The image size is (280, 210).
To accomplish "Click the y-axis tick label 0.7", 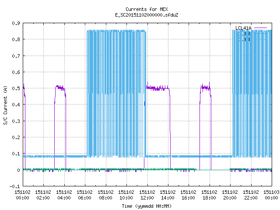I will pyautogui.click(x=16, y=56).
